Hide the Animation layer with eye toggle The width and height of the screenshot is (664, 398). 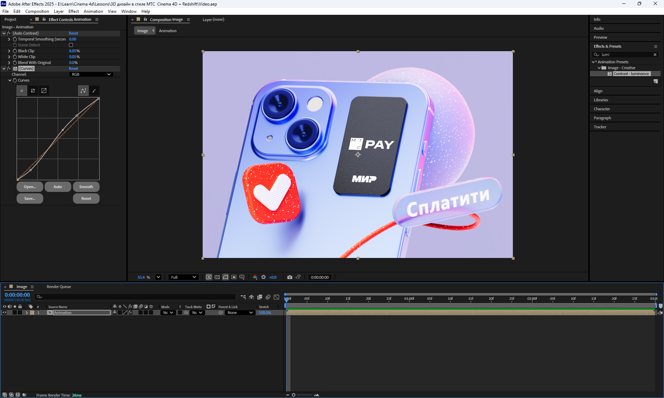(x=4, y=313)
